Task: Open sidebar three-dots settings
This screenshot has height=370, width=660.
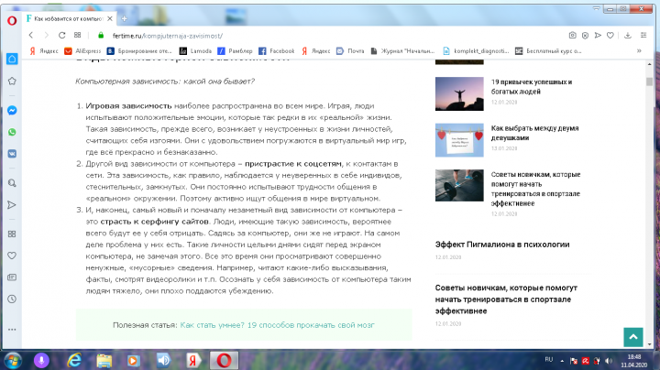Action: coord(12,329)
